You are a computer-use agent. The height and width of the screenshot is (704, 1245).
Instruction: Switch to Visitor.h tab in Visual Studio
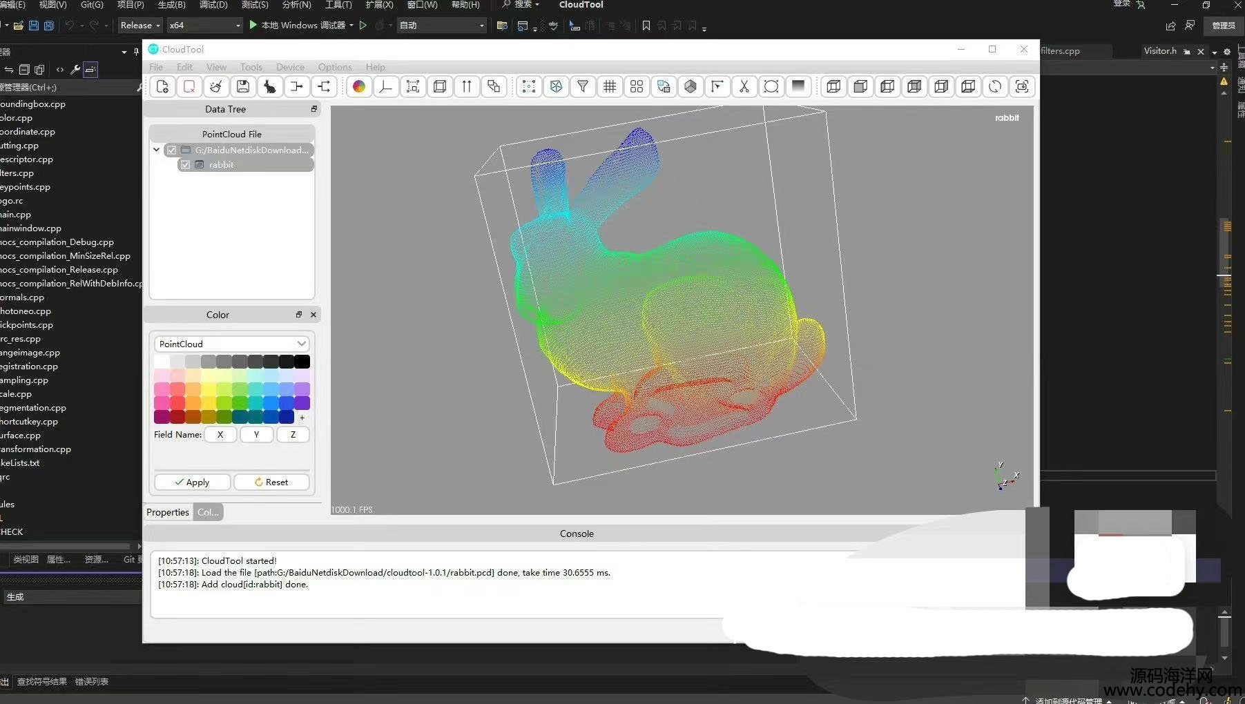click(x=1160, y=51)
